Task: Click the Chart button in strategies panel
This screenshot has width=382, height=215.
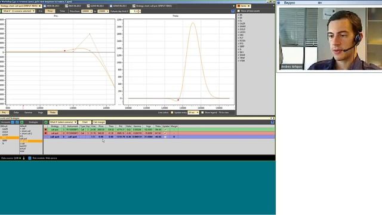Action: point(85,122)
